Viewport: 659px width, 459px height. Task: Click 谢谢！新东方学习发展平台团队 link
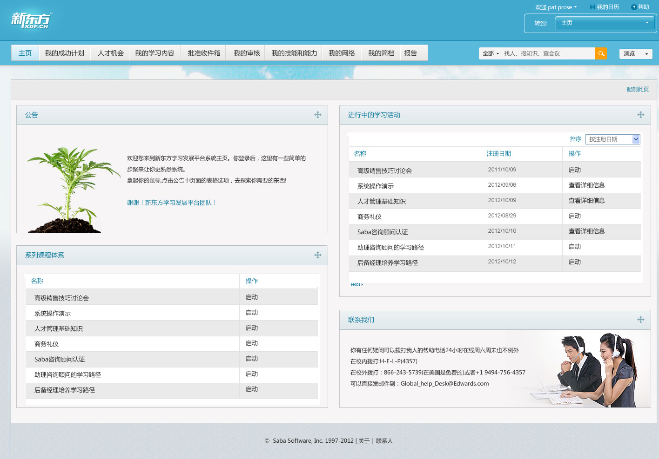(x=172, y=203)
